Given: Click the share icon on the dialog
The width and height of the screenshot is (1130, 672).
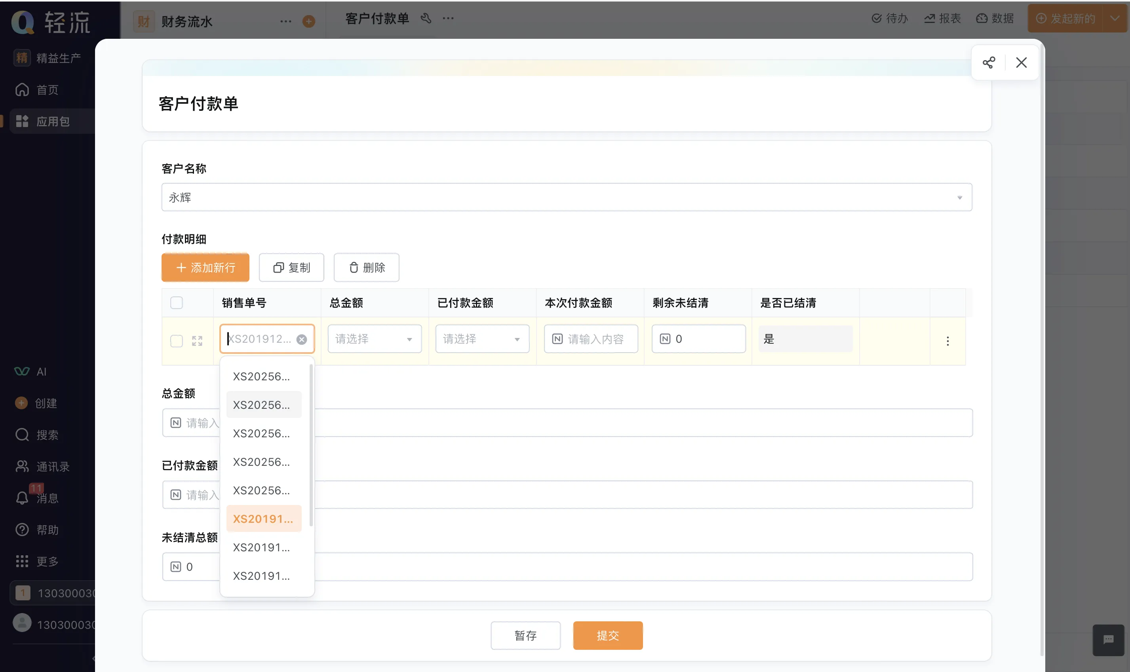Looking at the screenshot, I should point(989,62).
